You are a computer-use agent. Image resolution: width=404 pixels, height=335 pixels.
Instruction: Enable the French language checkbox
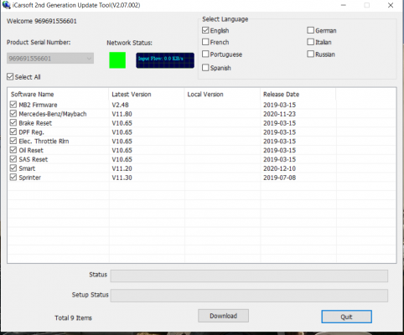205,42
